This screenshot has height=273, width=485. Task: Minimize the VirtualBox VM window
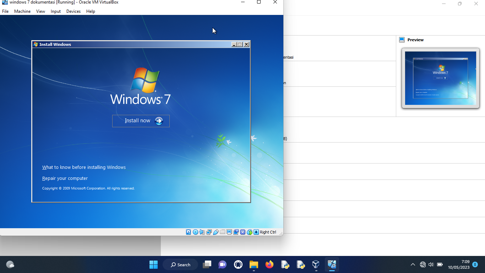tap(243, 2)
